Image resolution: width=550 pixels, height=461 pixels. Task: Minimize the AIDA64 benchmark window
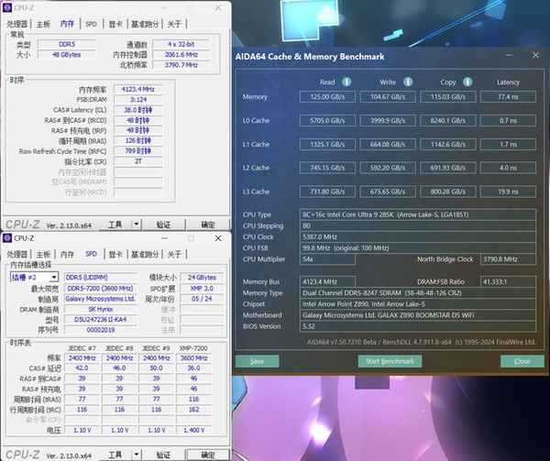point(509,55)
